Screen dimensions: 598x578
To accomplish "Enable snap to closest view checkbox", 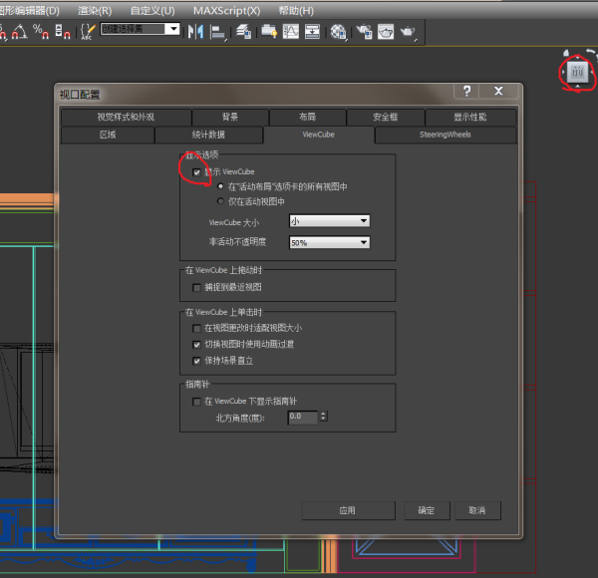I will tap(196, 287).
